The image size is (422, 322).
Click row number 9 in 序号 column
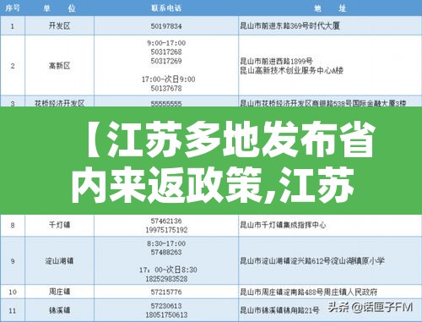pos(13,261)
